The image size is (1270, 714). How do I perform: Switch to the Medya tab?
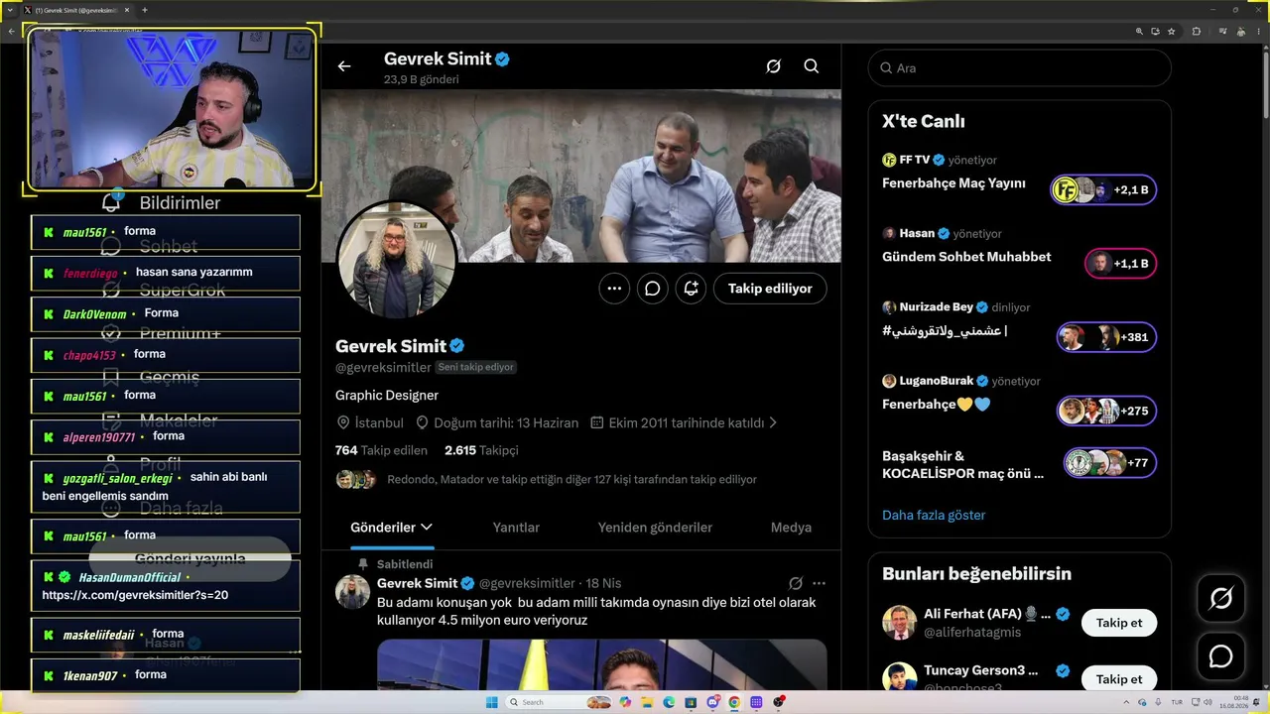[791, 528]
